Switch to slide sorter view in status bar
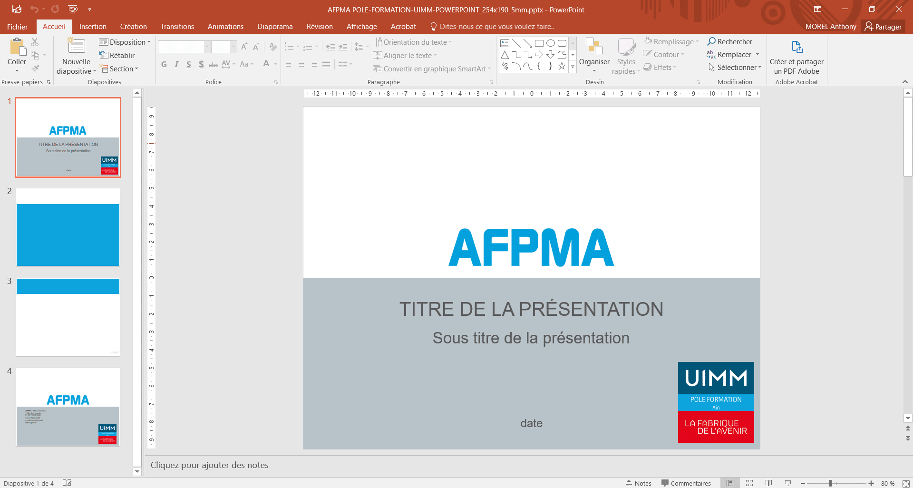913x488 pixels. coord(749,483)
